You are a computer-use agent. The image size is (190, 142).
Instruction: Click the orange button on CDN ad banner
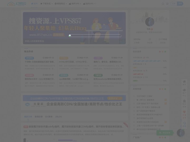point(115,98)
